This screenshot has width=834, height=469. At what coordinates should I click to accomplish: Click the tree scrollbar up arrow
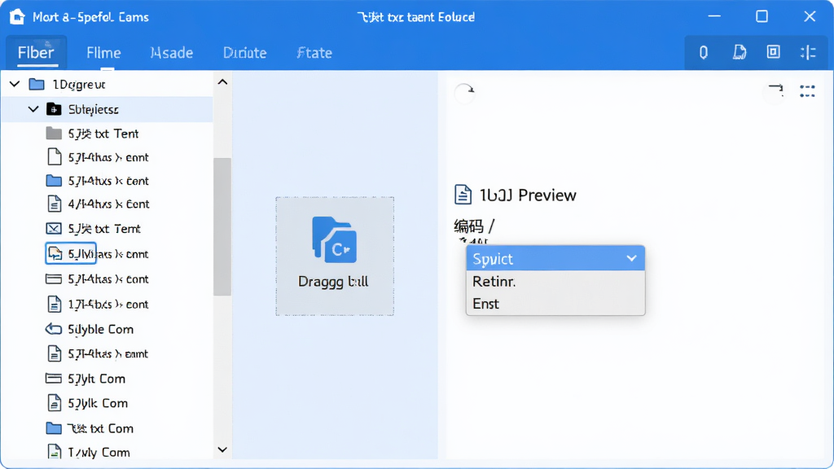click(x=222, y=82)
